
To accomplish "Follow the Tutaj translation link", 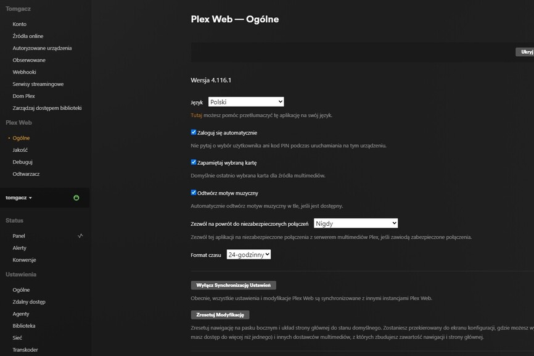I will (196, 115).
